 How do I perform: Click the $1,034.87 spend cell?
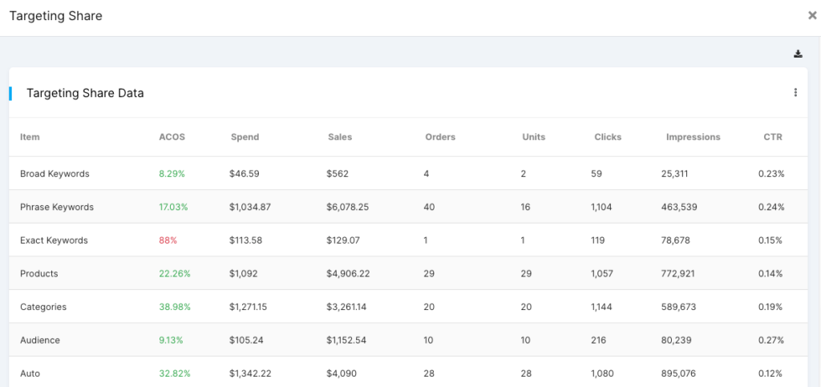(x=250, y=207)
